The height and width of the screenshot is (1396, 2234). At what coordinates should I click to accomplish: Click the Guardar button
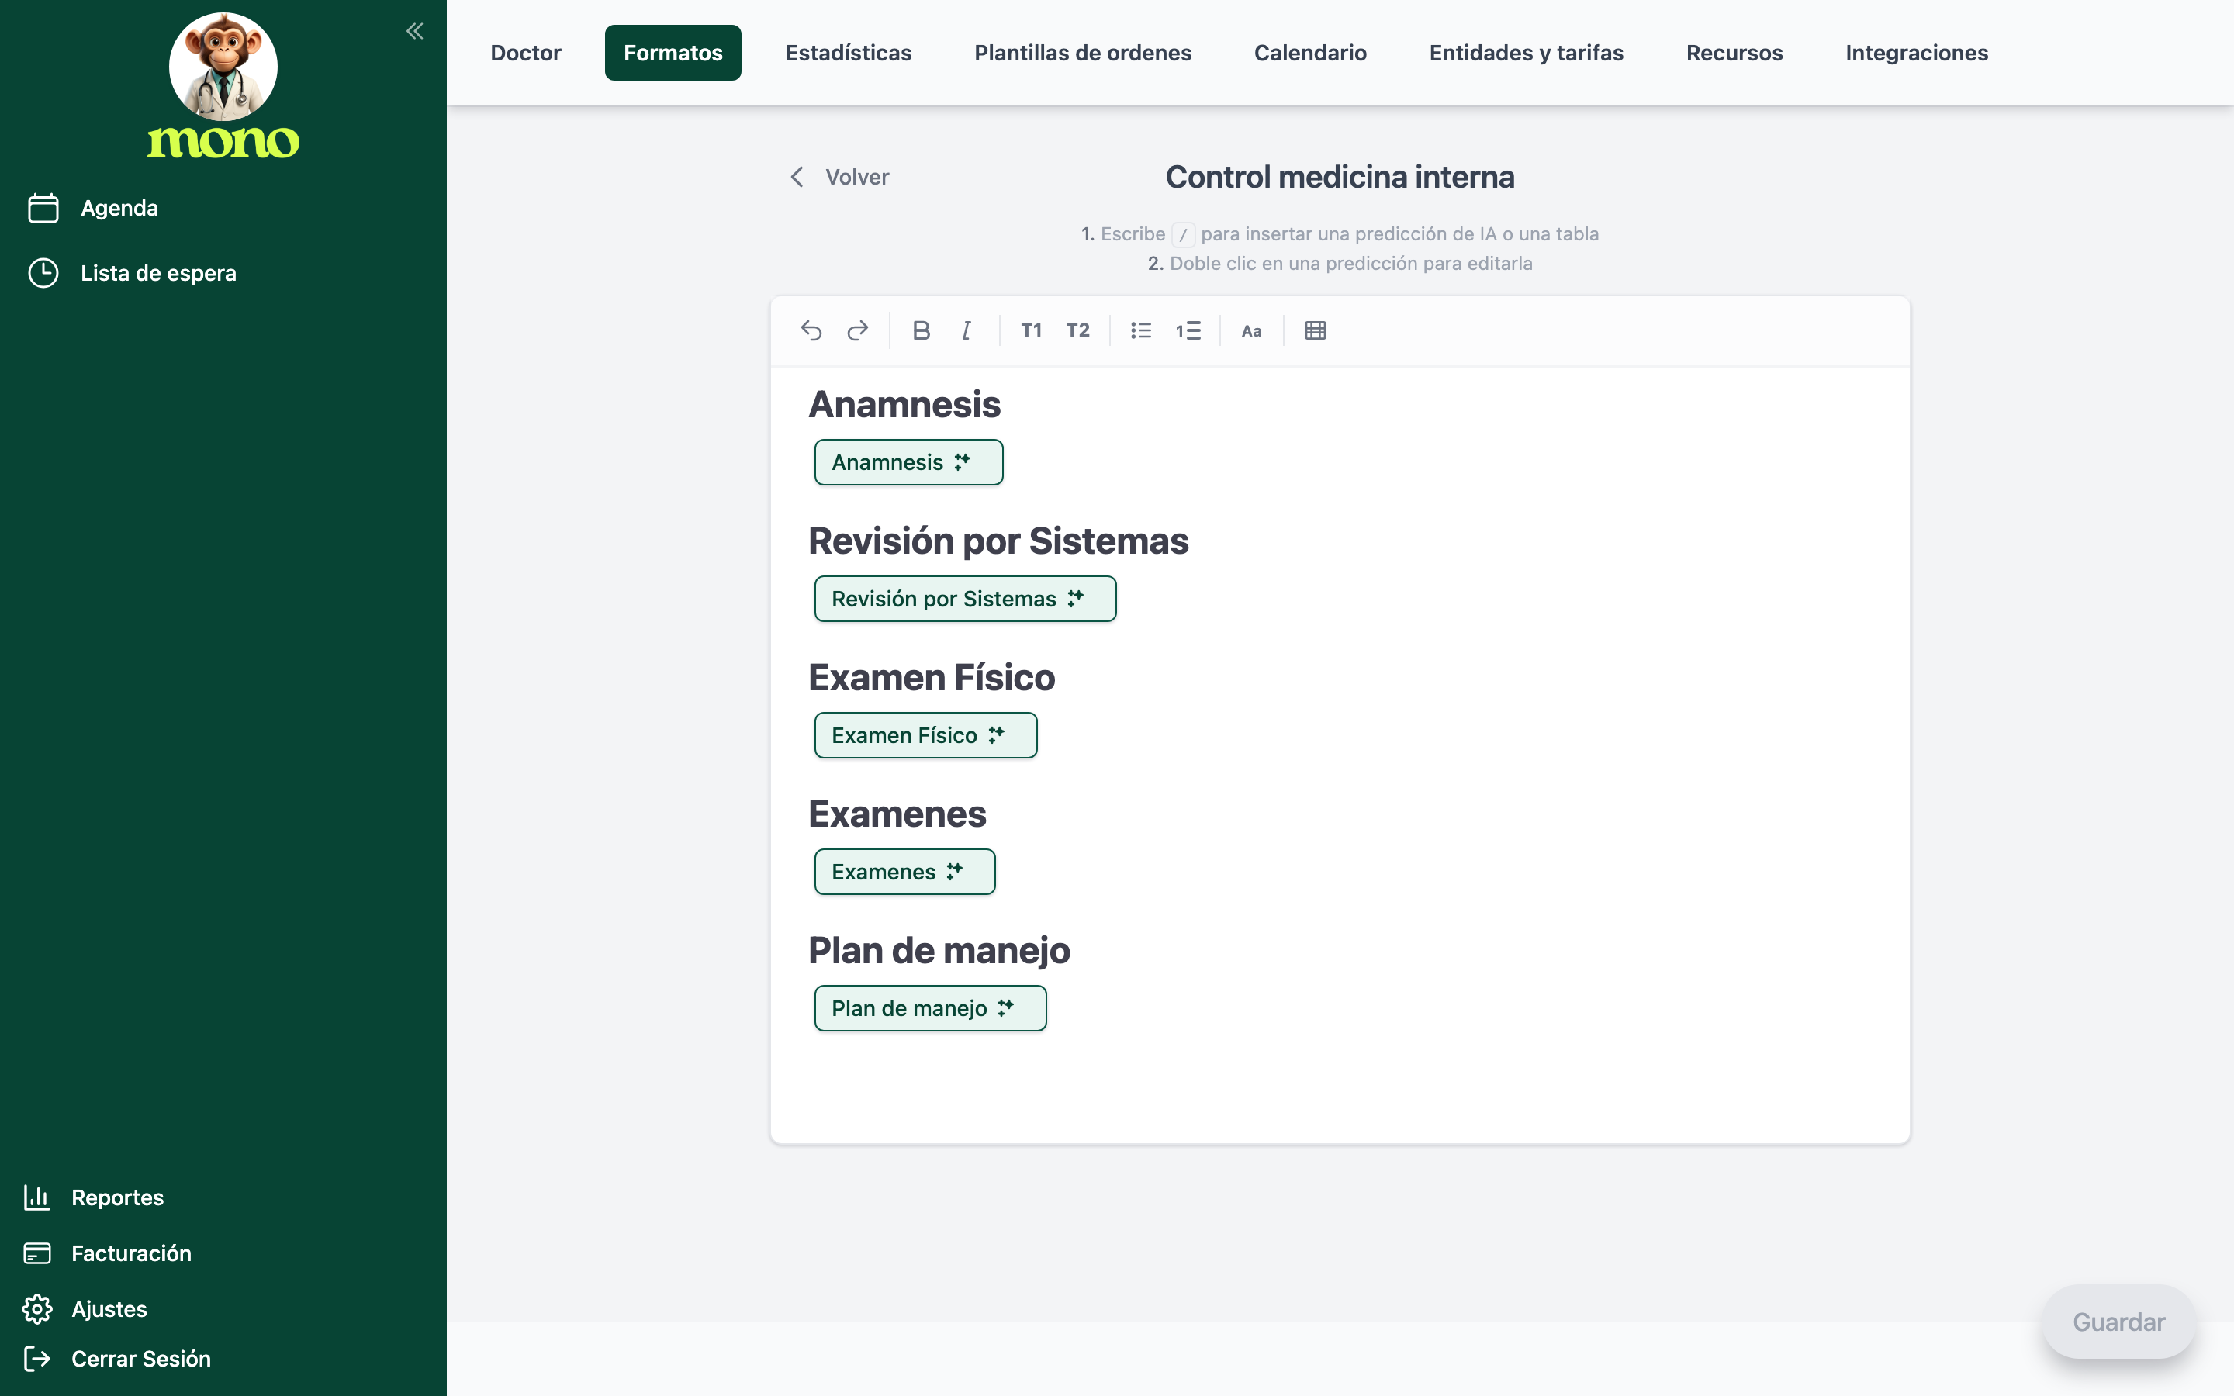tap(2118, 1322)
